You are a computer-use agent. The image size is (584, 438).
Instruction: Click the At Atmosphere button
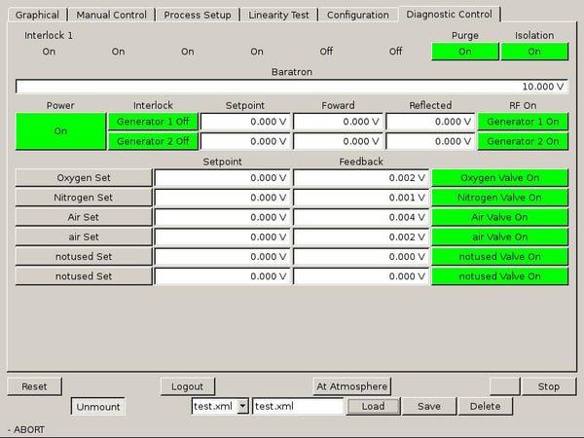pos(351,386)
